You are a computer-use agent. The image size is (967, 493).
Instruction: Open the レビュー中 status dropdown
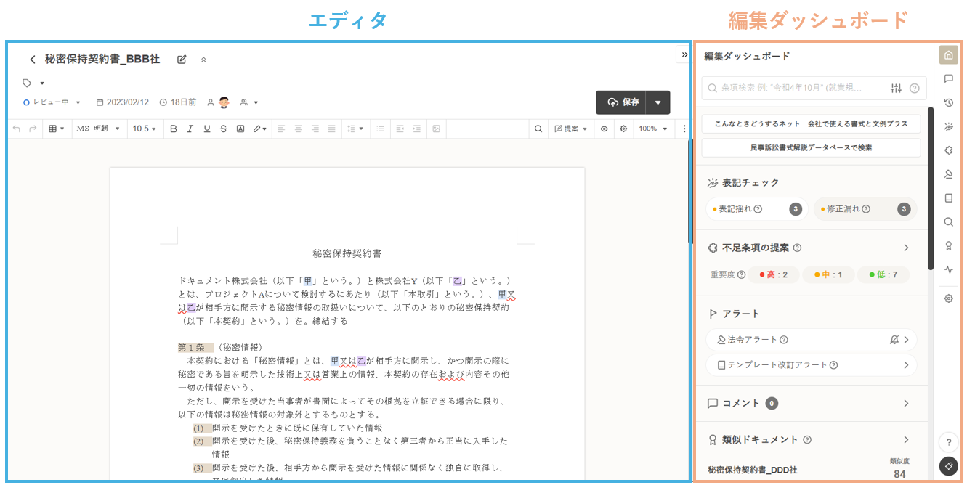[x=52, y=102]
